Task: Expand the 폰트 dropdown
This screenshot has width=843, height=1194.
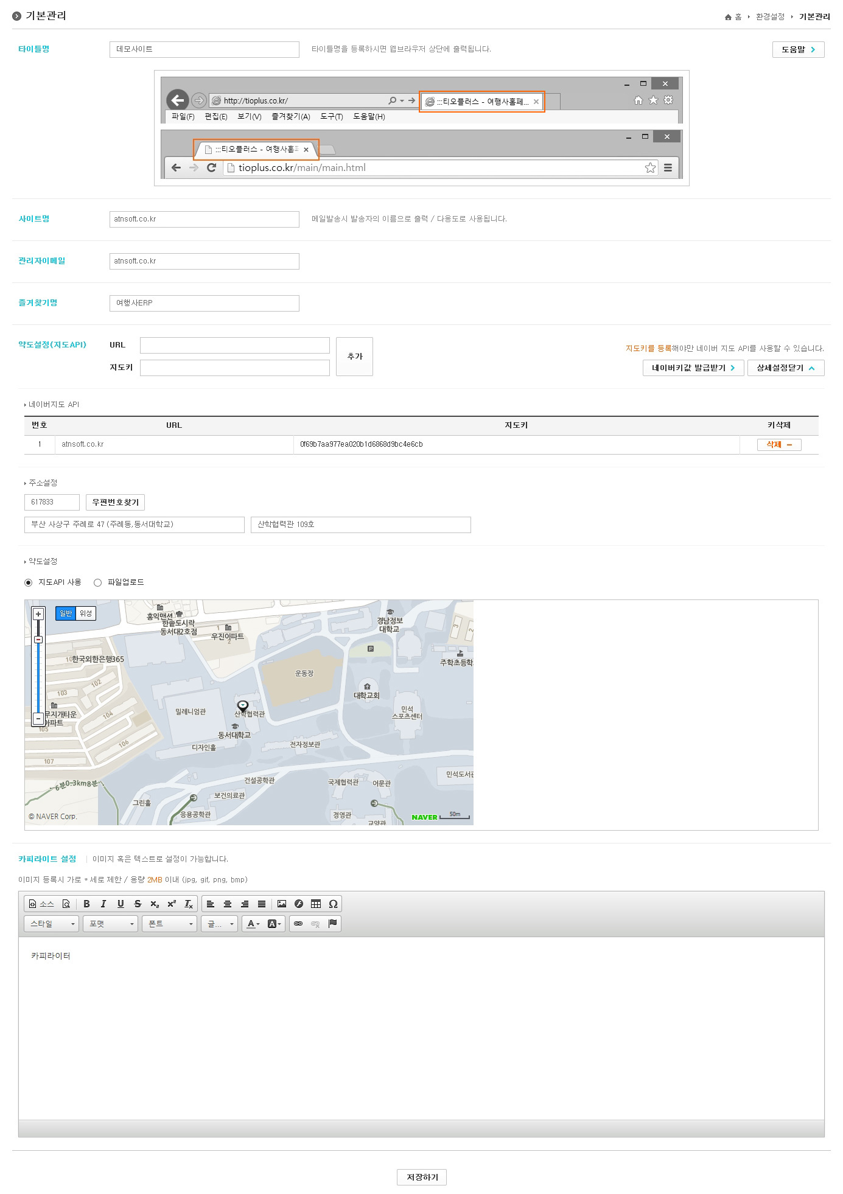Action: pyautogui.click(x=170, y=924)
